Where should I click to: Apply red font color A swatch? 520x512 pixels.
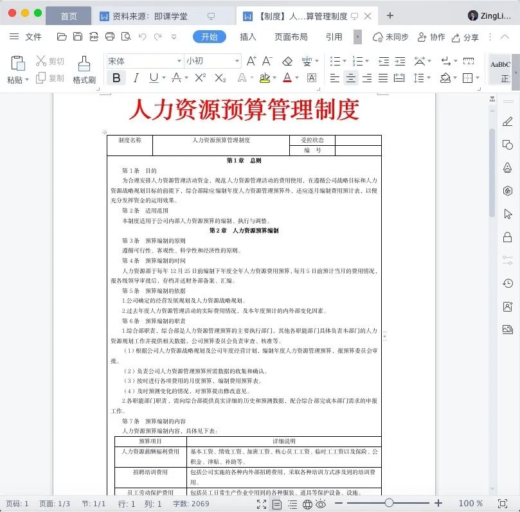point(287,78)
